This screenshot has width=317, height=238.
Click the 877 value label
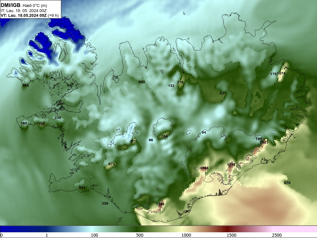pos(134,141)
